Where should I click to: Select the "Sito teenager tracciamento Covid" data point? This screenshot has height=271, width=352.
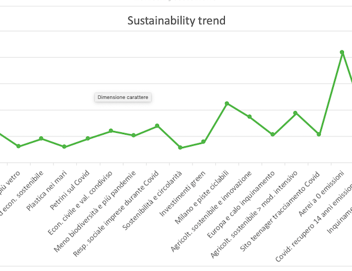click(319, 134)
